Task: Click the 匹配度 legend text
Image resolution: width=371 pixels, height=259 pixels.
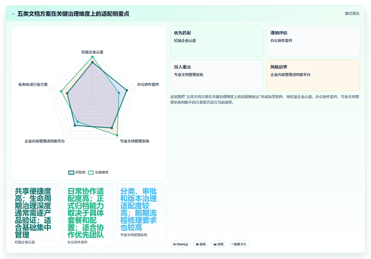Action: (x=81, y=172)
